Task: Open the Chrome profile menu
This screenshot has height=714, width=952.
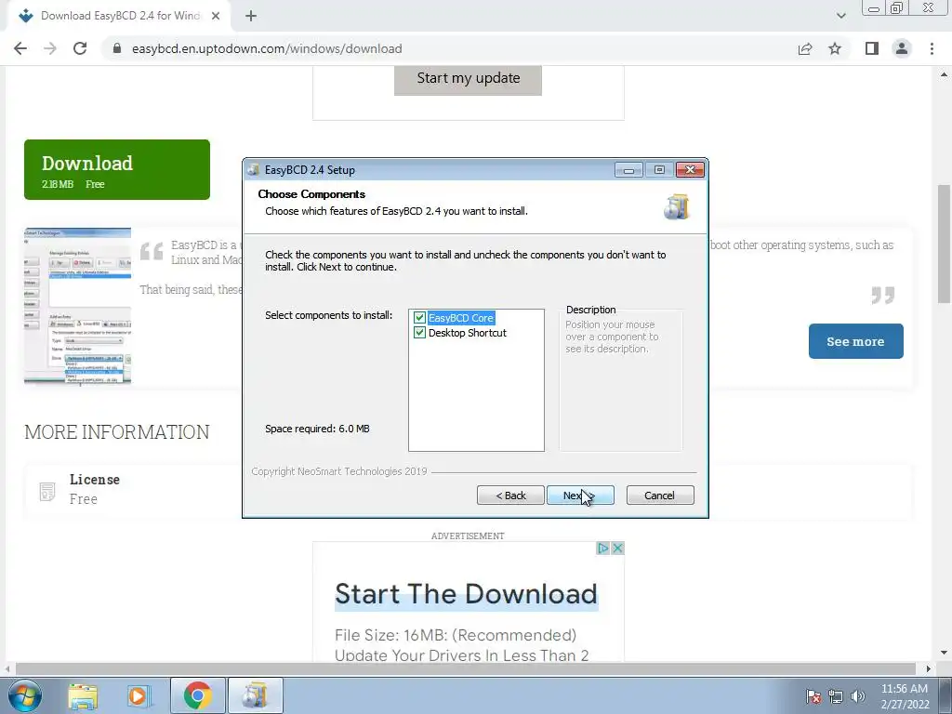Action: coord(902,48)
